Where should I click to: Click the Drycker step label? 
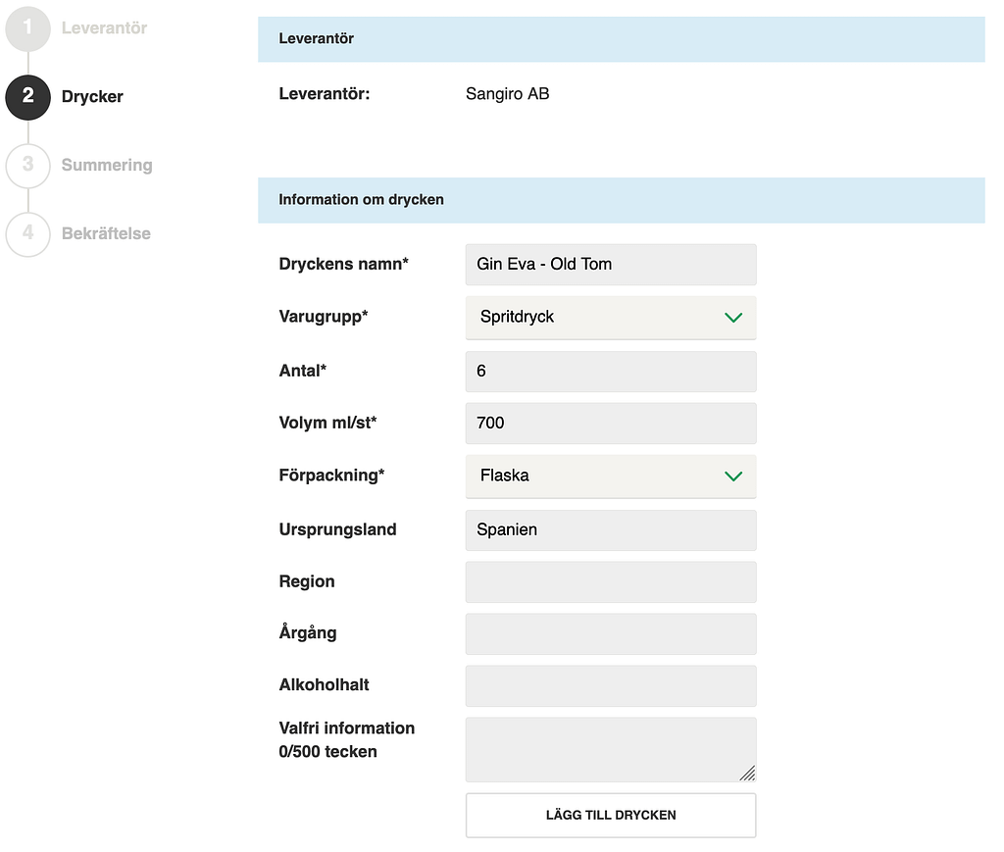click(x=92, y=97)
